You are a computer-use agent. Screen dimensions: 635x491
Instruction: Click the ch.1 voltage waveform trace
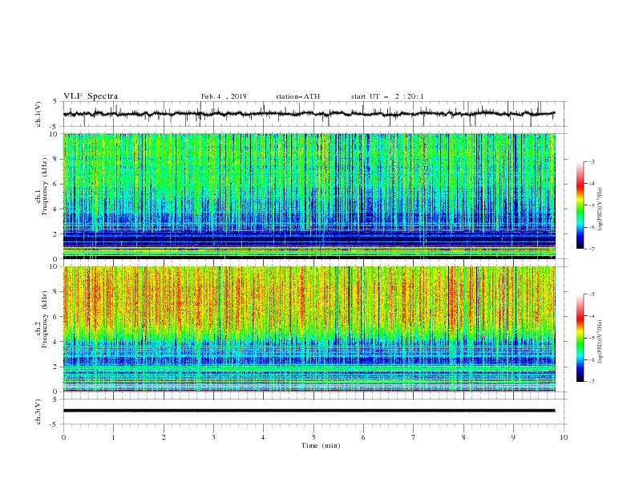pyautogui.click(x=309, y=114)
